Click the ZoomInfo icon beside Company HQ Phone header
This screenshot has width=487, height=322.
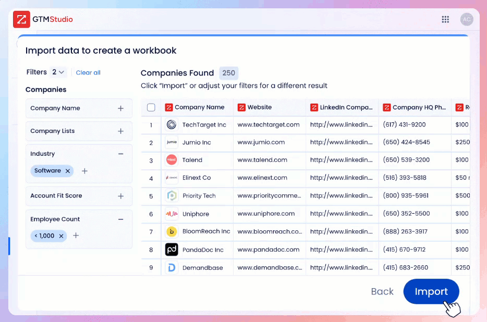(387, 107)
